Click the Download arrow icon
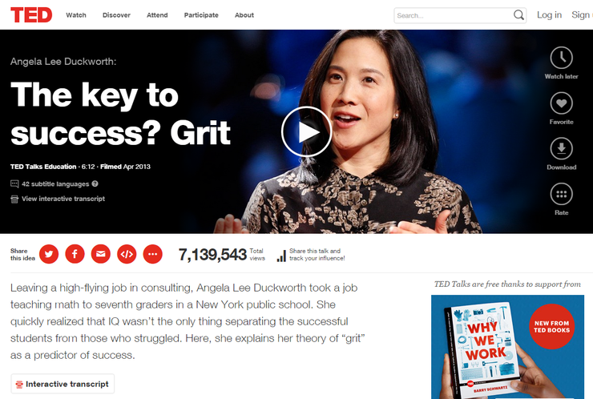Image resolution: width=593 pixels, height=399 pixels. [561, 149]
